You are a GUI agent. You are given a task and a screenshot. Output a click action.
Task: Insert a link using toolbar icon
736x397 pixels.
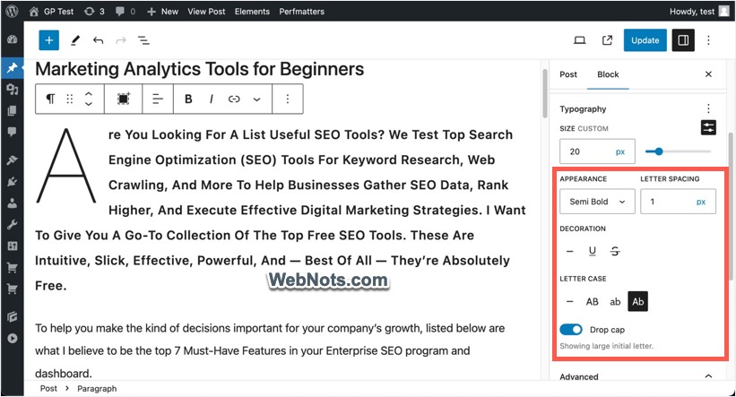pos(234,99)
